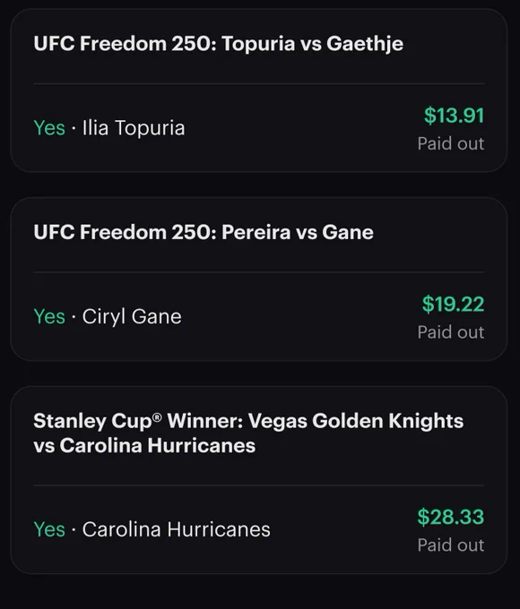Click the green Yes beside Carolina Hurricanes
Screen dimensions: 520x609
pyautogui.click(x=49, y=529)
